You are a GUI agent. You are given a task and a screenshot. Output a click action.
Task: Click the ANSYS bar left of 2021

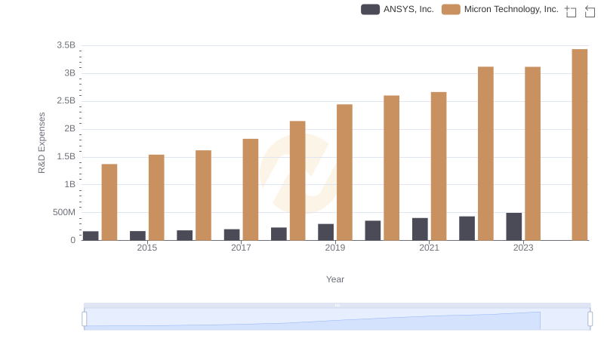click(420, 229)
